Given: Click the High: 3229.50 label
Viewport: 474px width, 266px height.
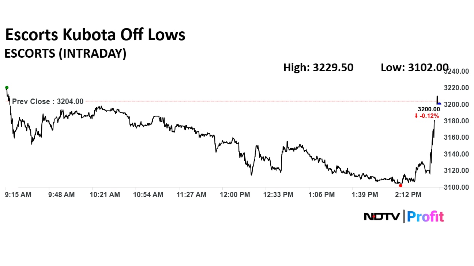Looking at the screenshot, I should (318, 68).
